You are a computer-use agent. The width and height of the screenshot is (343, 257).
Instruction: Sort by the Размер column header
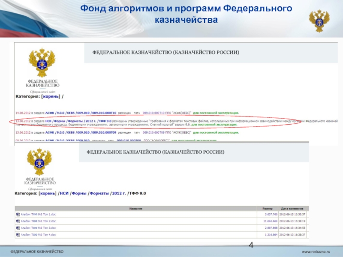(x=267, y=209)
